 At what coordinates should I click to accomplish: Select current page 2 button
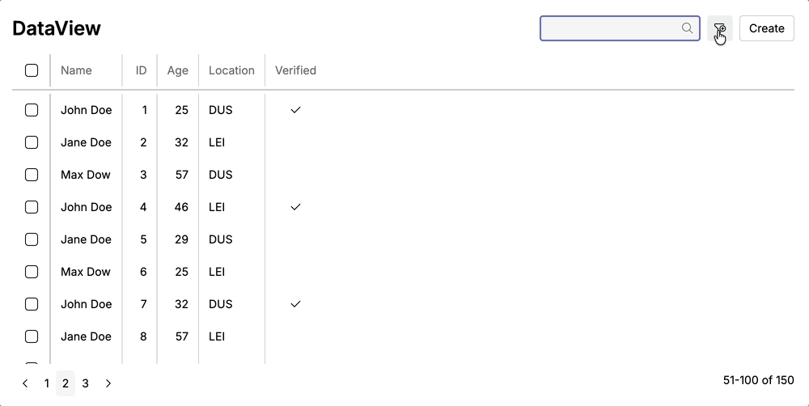(66, 383)
